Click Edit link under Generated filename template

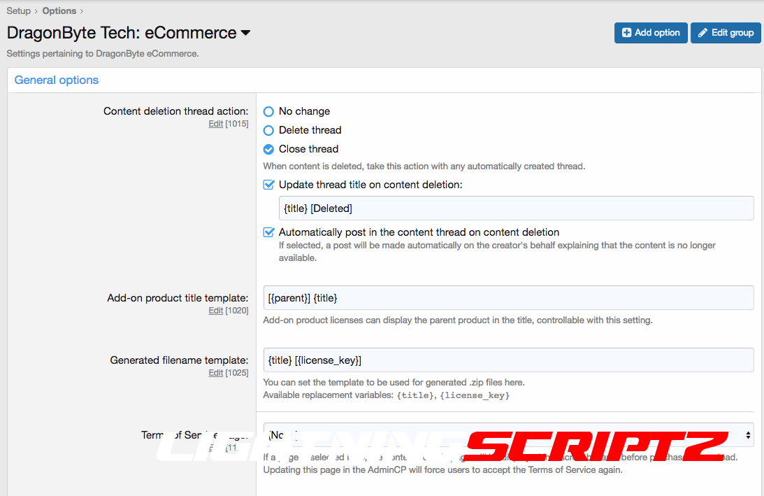click(x=215, y=373)
